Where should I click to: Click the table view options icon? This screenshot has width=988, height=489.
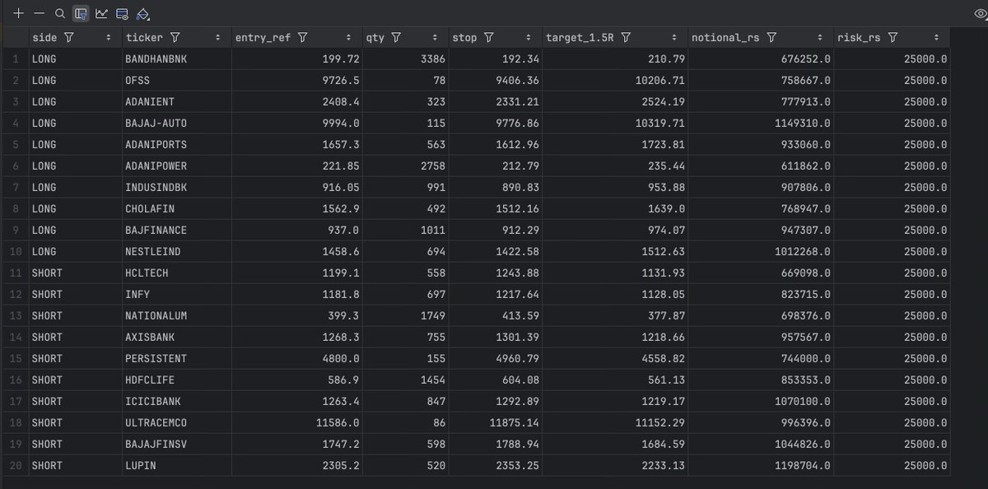click(122, 13)
